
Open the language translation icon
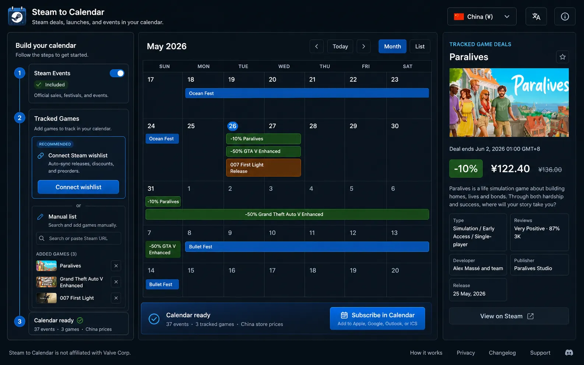tap(536, 17)
